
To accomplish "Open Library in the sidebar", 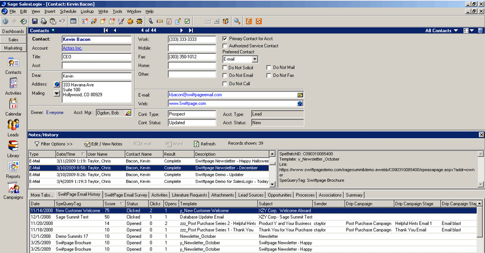I will 13,149.
